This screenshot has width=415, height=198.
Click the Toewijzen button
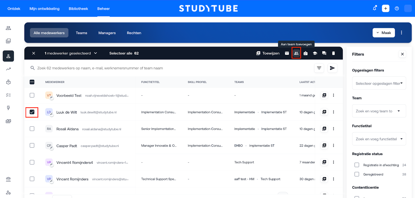coord(268,53)
